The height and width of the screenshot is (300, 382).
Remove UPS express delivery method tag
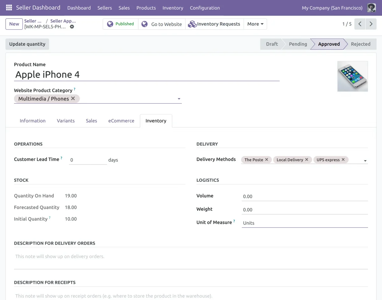(x=343, y=160)
